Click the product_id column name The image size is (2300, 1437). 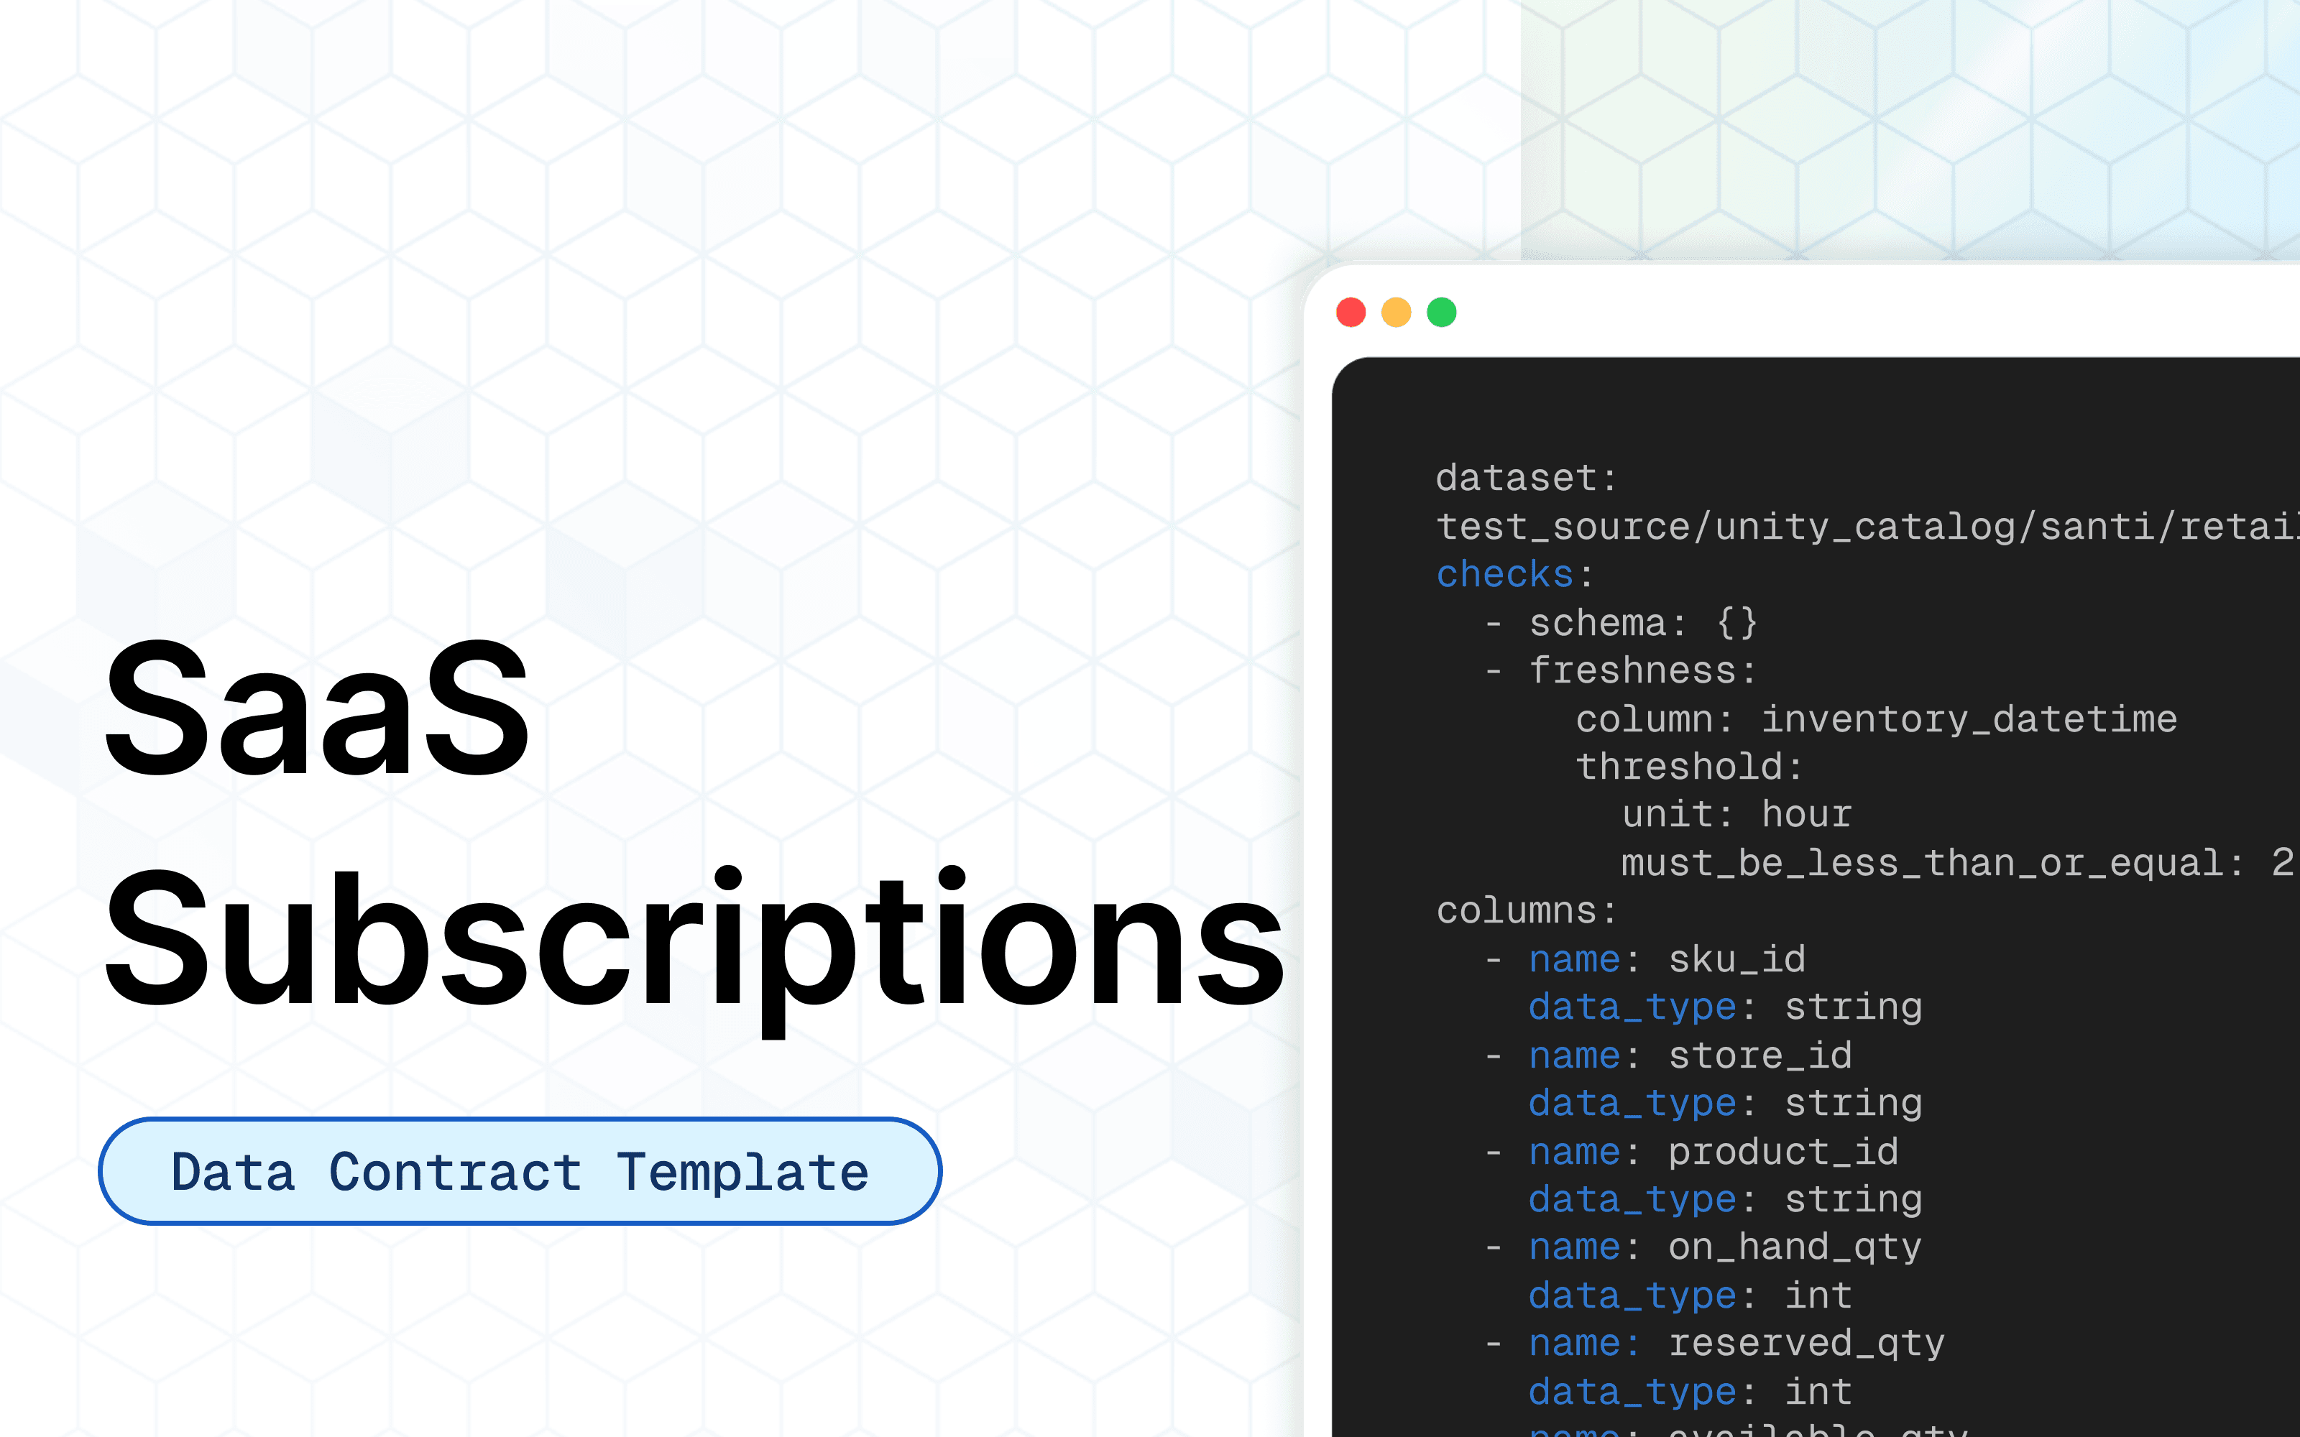(1783, 1152)
